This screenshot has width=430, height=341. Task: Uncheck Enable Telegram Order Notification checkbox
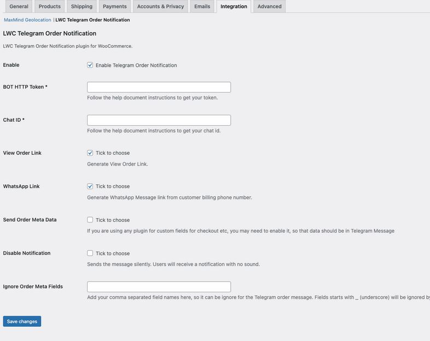[x=90, y=65]
